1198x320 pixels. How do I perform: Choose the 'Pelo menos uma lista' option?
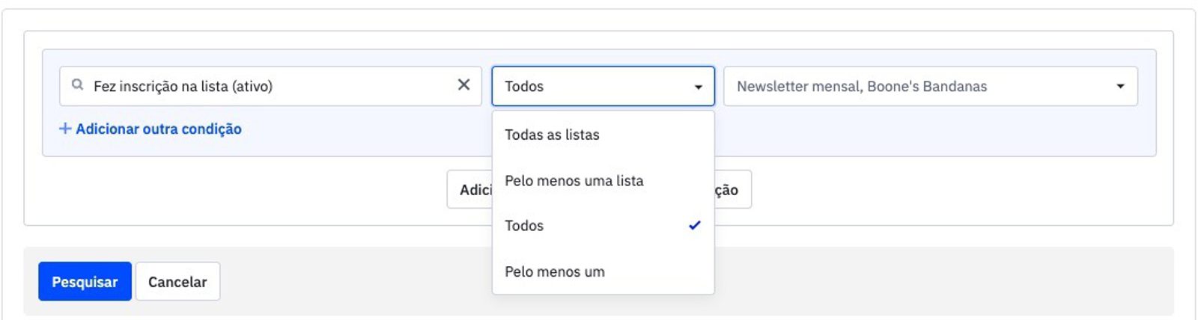[574, 180]
